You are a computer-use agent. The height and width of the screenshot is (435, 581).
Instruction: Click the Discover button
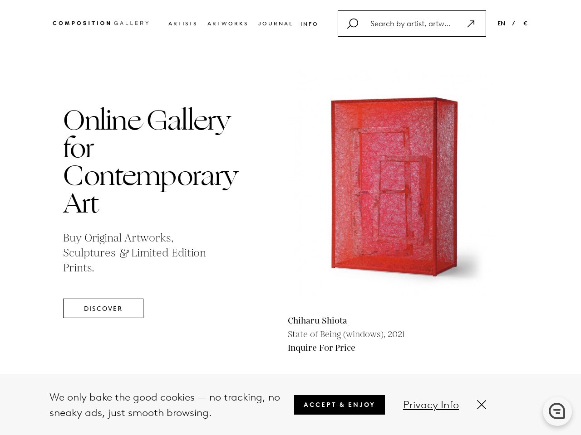(103, 308)
